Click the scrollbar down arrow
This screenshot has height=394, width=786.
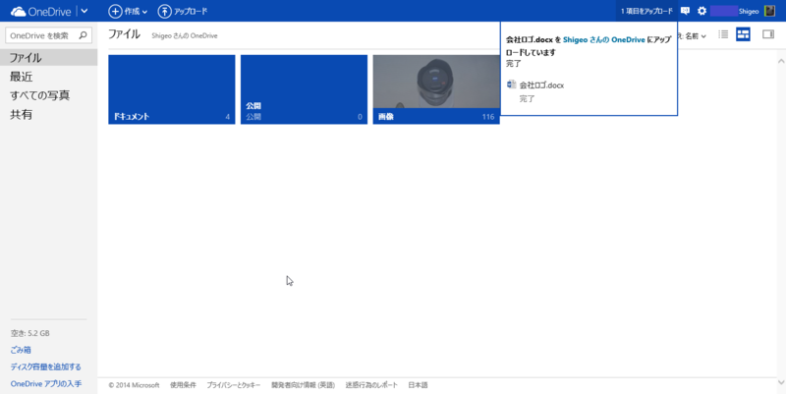click(x=781, y=383)
